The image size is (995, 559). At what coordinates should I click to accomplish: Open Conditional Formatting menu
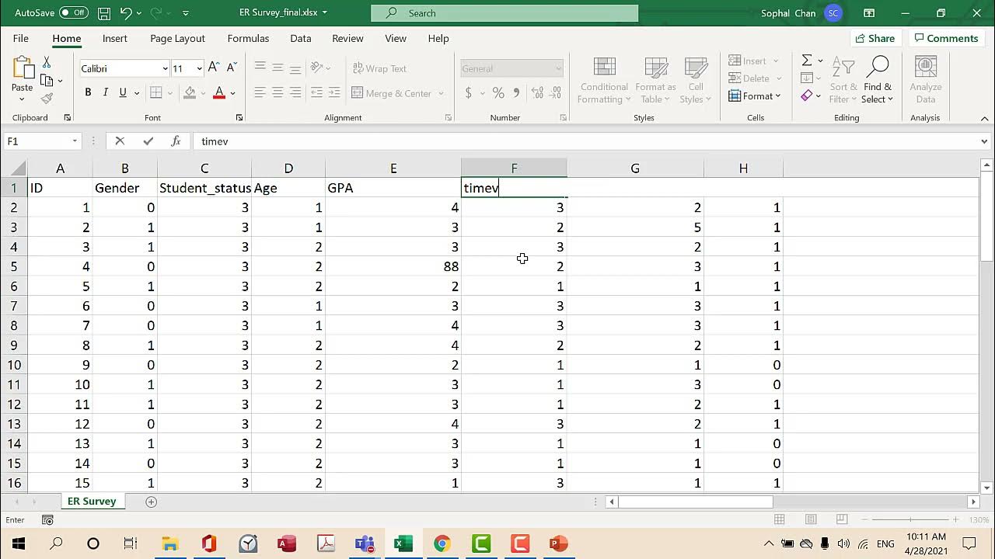[604, 80]
